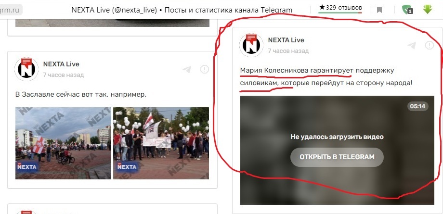
Task: Open the right photo with white balloons
Action: click(161, 143)
